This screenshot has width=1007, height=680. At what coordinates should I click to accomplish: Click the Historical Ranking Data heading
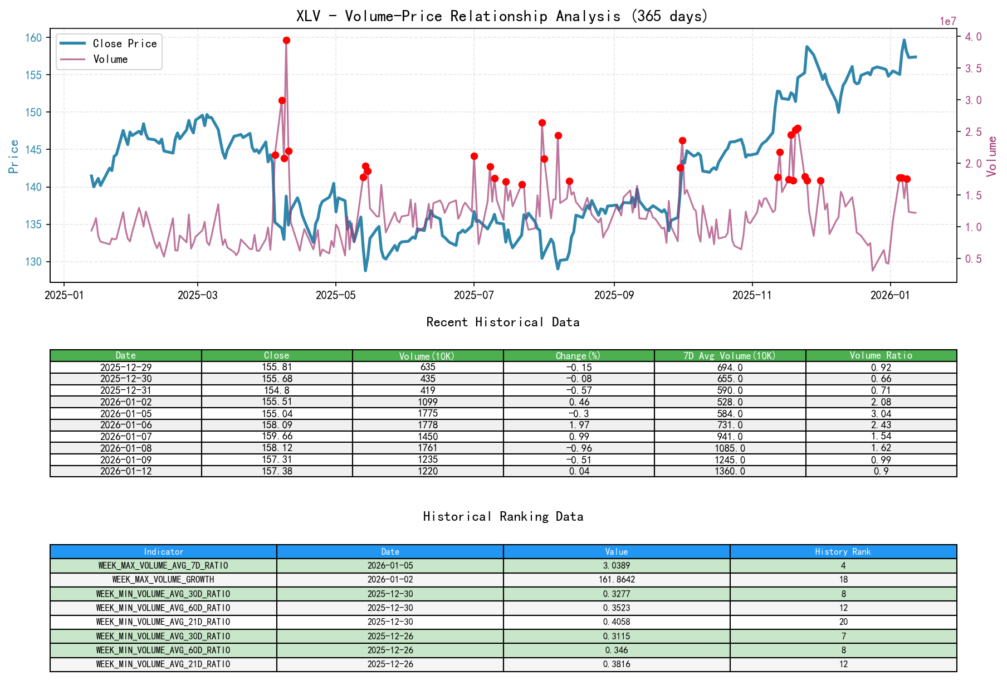(503, 516)
